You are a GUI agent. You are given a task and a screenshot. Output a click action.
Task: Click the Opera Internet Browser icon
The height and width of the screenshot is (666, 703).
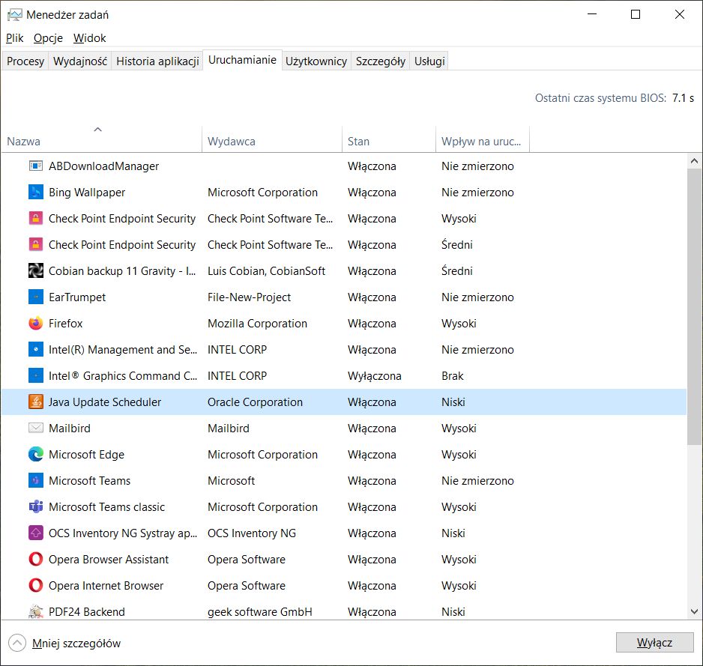36,586
